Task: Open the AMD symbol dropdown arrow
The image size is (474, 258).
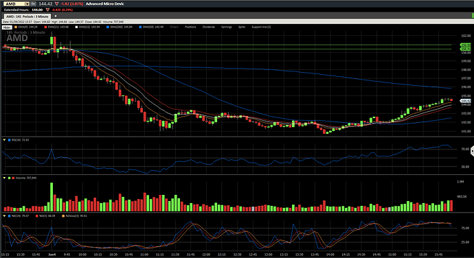Action: (x=27, y=4)
